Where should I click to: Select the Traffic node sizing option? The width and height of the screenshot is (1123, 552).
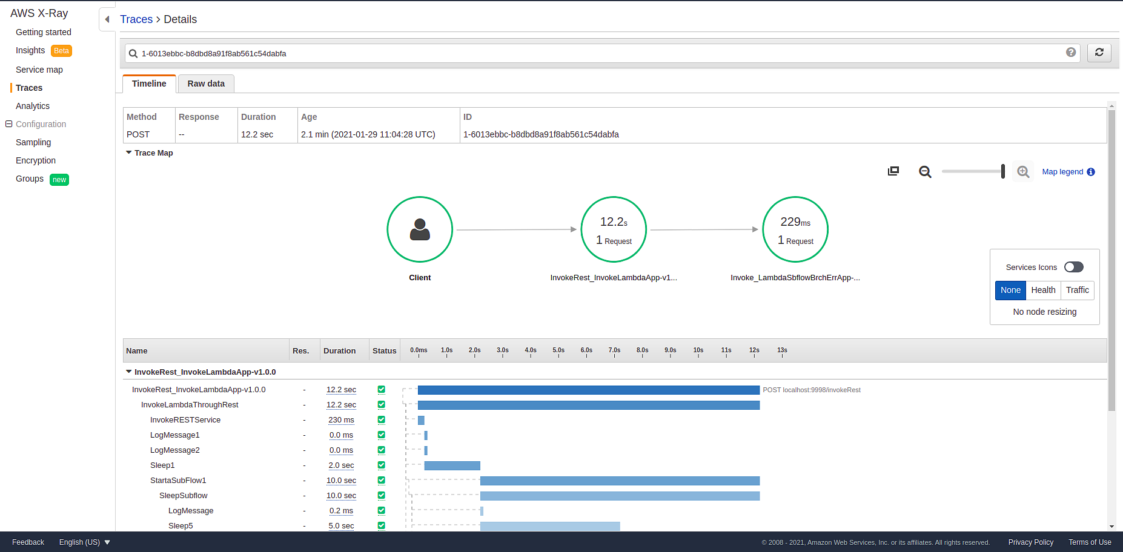click(1077, 290)
